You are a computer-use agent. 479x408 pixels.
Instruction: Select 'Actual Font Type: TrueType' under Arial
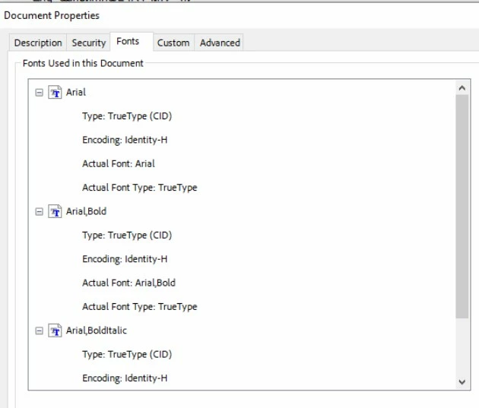(140, 188)
